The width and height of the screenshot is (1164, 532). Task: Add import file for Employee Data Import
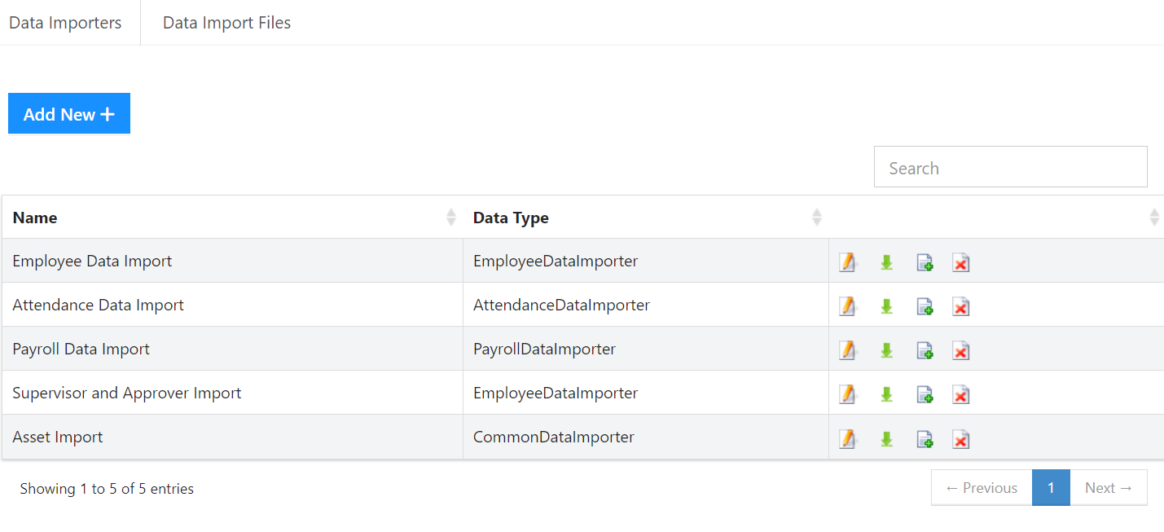point(925,262)
